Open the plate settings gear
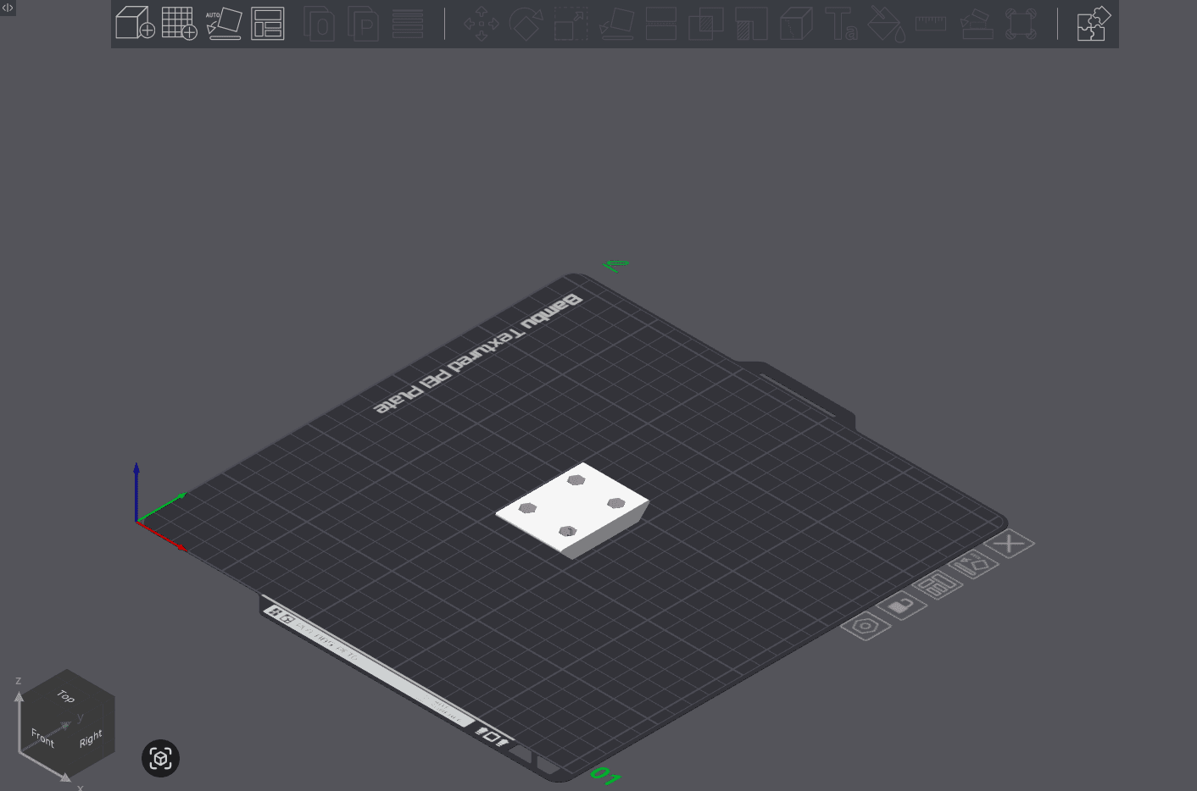The image size is (1197, 791). pos(865,627)
